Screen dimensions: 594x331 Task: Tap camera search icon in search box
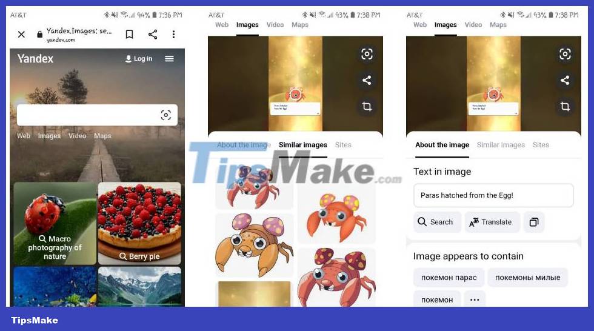click(x=165, y=115)
